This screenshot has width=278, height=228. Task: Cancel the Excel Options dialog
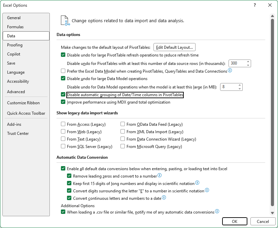pyautogui.click(x=263, y=222)
